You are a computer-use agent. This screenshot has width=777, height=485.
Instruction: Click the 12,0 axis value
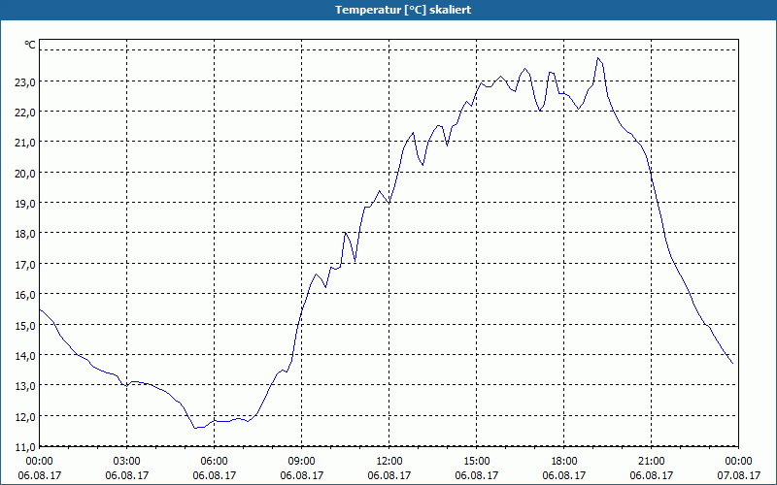tap(25, 417)
